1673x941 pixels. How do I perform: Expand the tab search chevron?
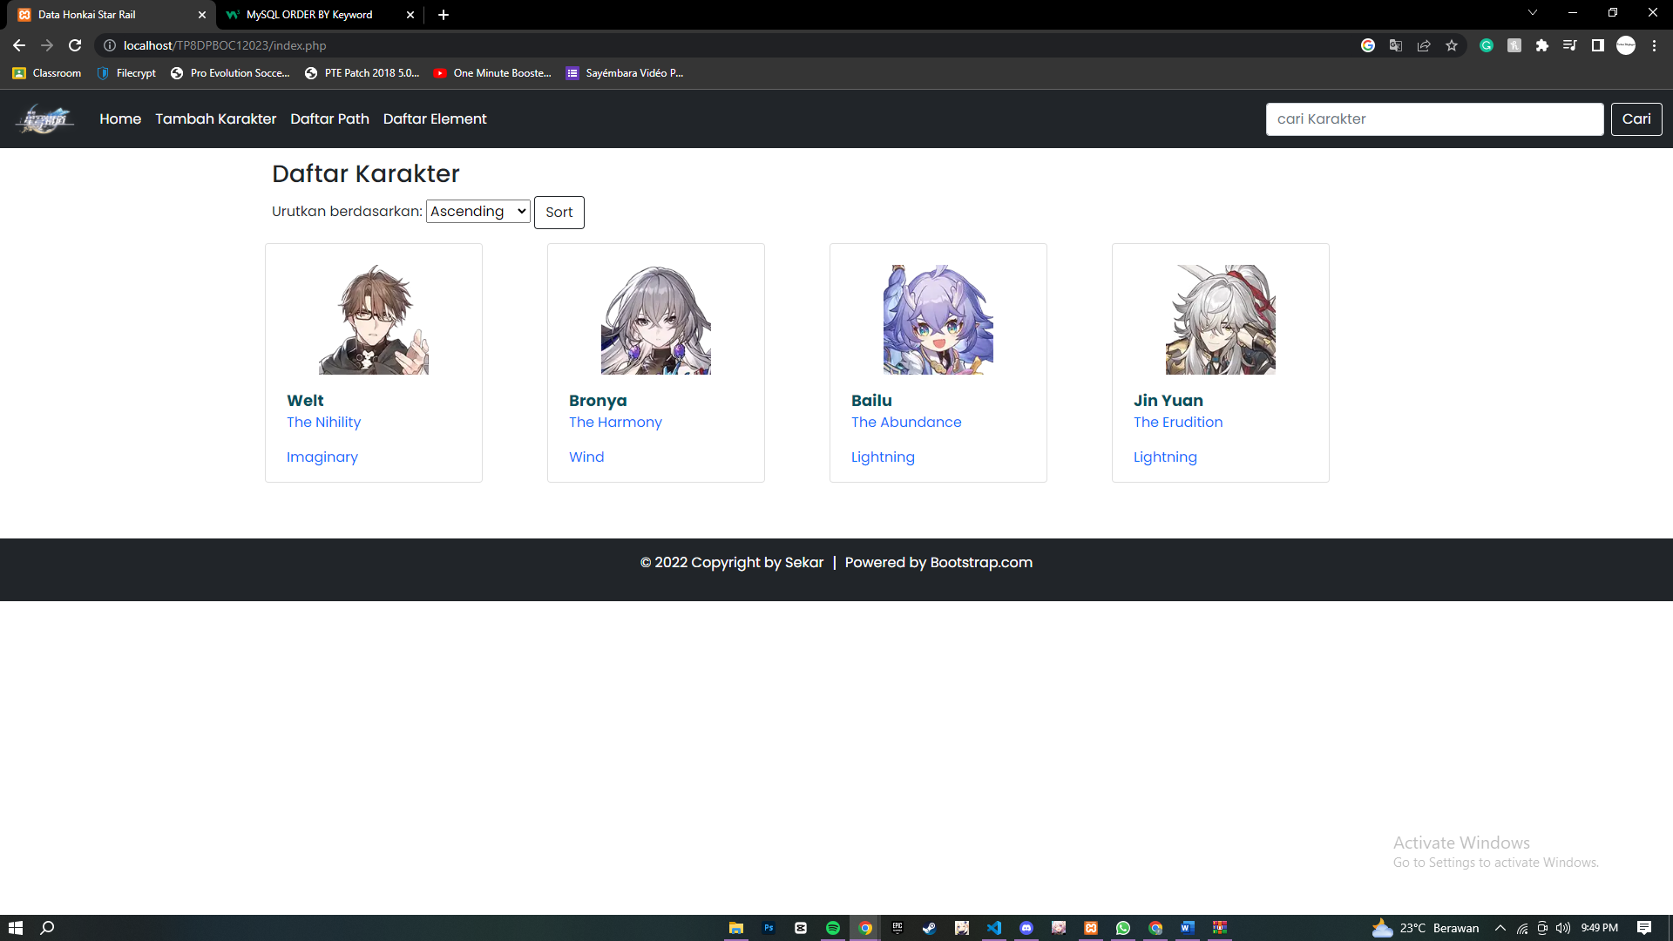pyautogui.click(x=1533, y=13)
